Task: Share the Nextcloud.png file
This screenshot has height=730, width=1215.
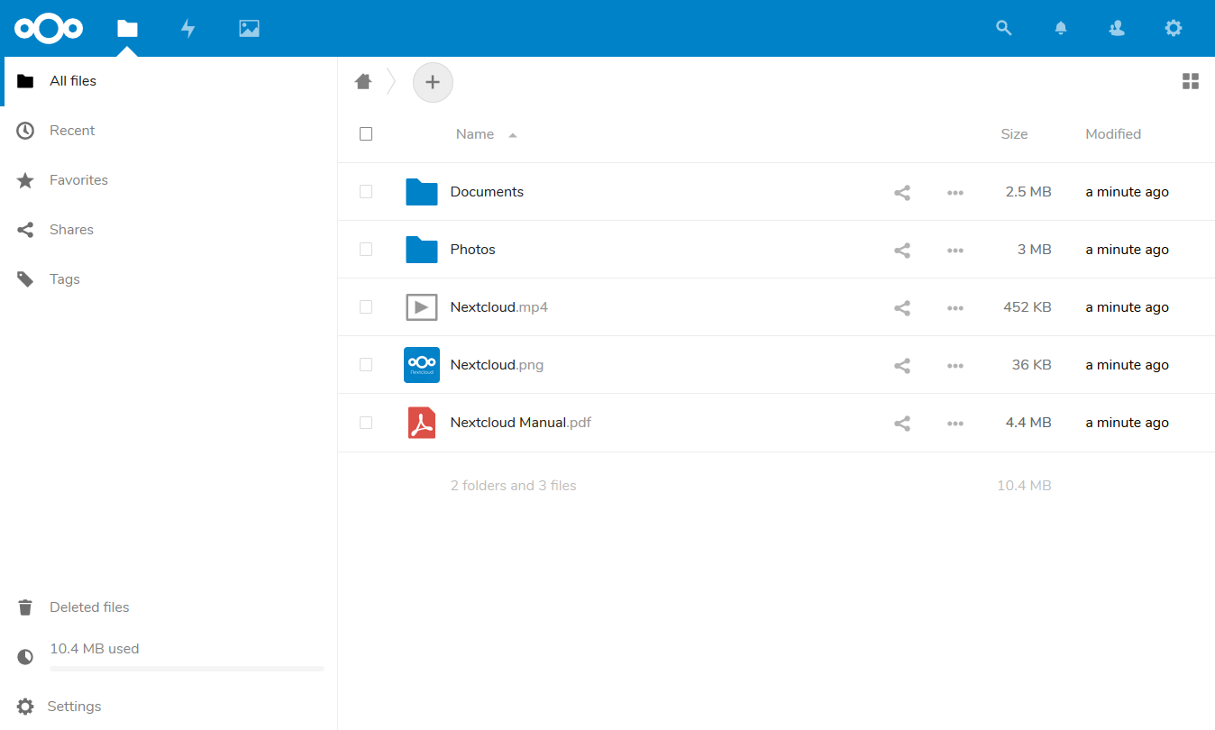Action: tap(902, 365)
